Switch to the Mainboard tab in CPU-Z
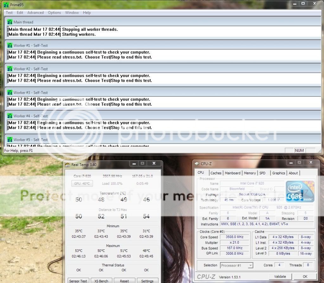This screenshot has width=324, height=283. click(232, 173)
